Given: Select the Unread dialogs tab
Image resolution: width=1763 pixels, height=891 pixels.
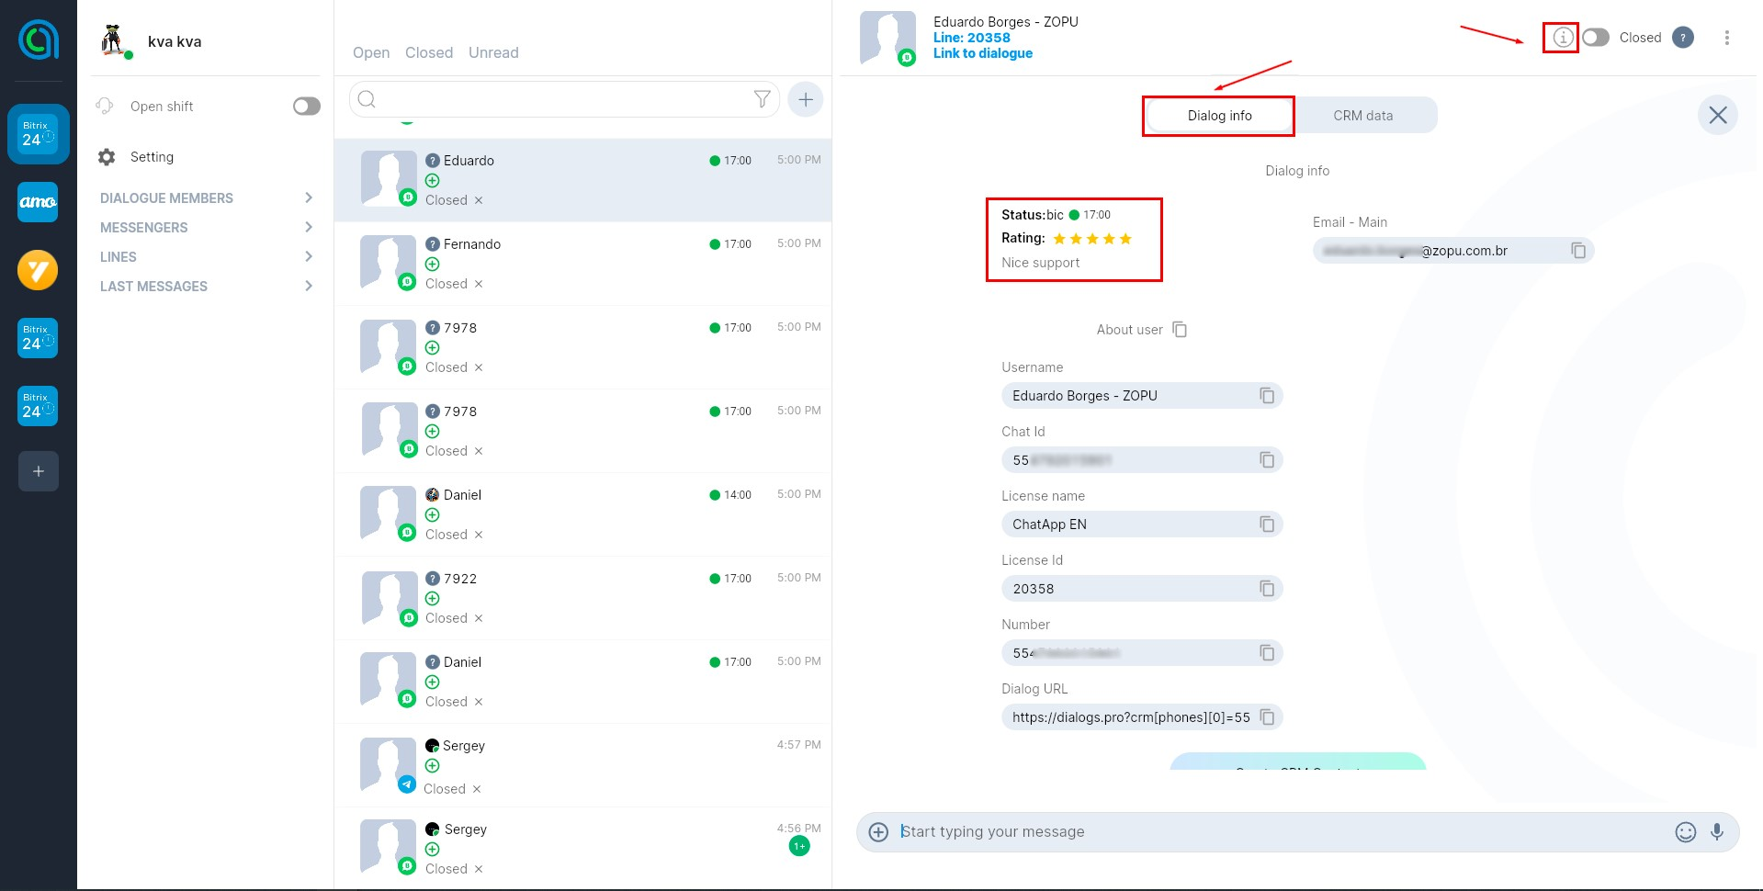Looking at the screenshot, I should pyautogui.click(x=493, y=53).
